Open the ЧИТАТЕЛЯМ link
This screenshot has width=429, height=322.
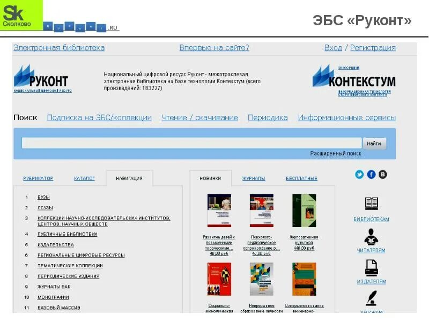(x=371, y=251)
